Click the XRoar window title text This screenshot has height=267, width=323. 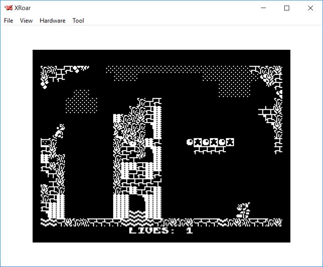[x=23, y=8]
